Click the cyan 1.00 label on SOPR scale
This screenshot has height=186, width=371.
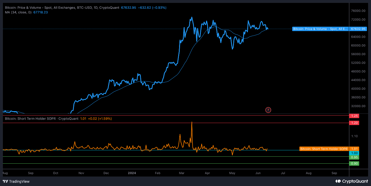click(354, 153)
